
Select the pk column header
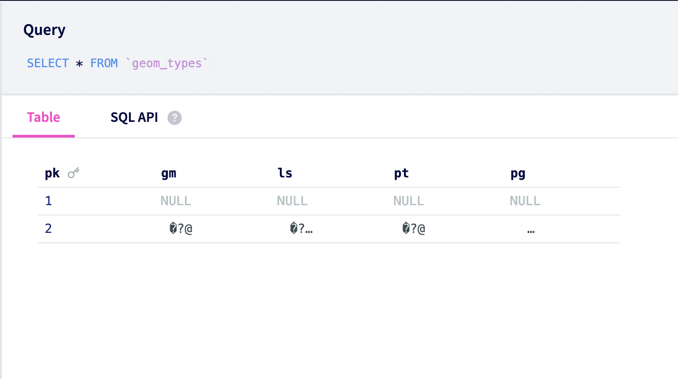point(52,173)
